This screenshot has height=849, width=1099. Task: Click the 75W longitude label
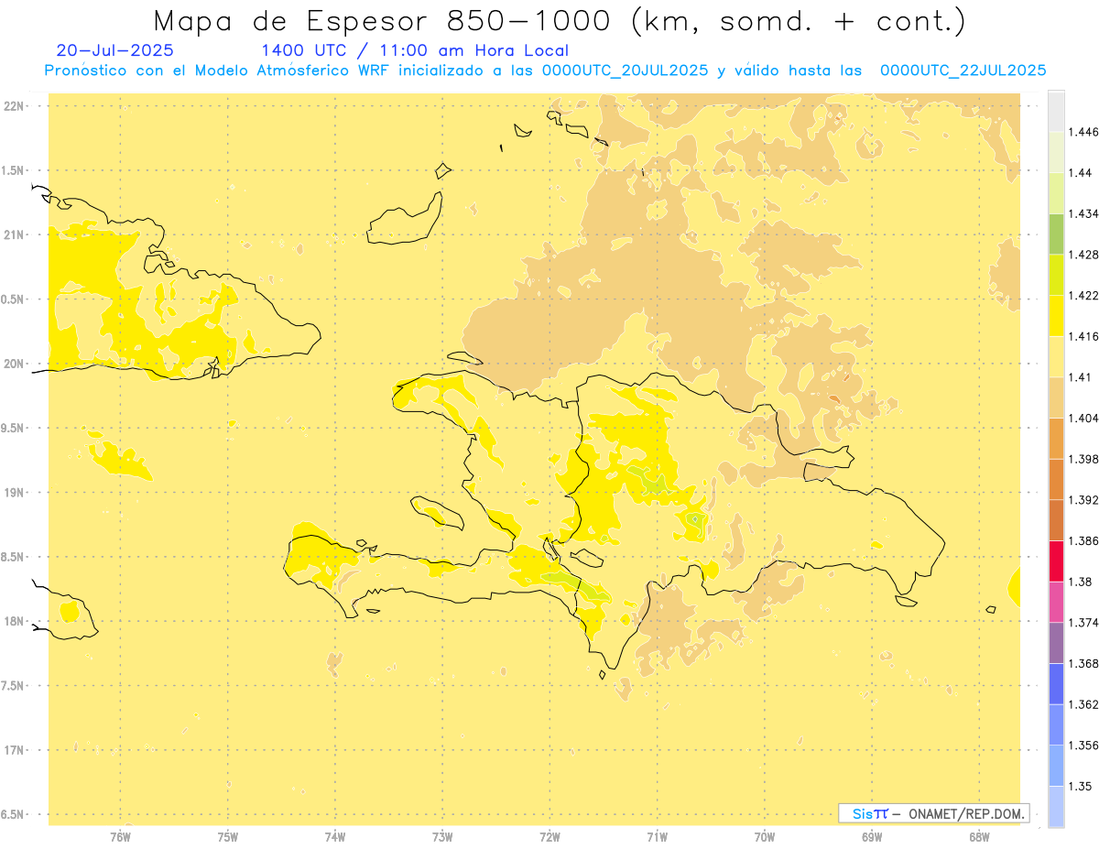point(227,837)
